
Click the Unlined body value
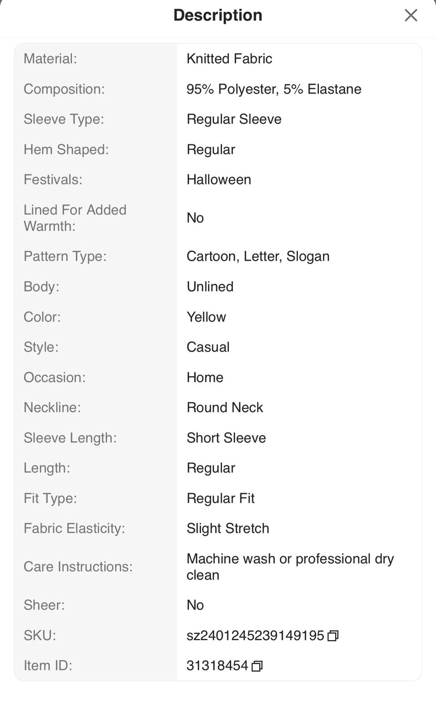tap(210, 287)
